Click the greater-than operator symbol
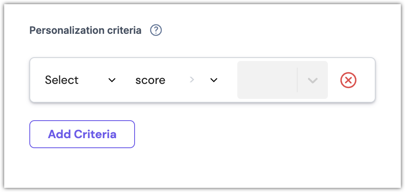Image resolution: width=405 pixels, height=192 pixels. (192, 80)
